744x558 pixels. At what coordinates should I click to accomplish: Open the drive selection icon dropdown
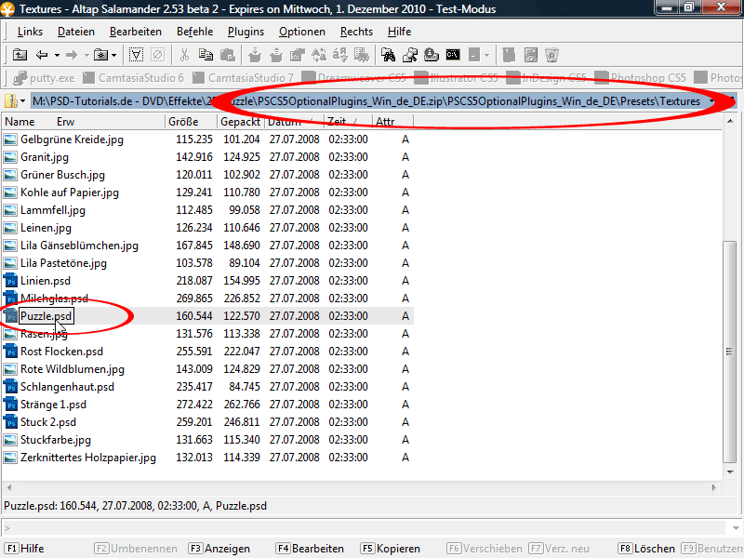click(15, 101)
